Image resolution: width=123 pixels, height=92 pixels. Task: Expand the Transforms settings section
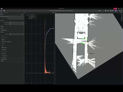click(x=4, y=30)
